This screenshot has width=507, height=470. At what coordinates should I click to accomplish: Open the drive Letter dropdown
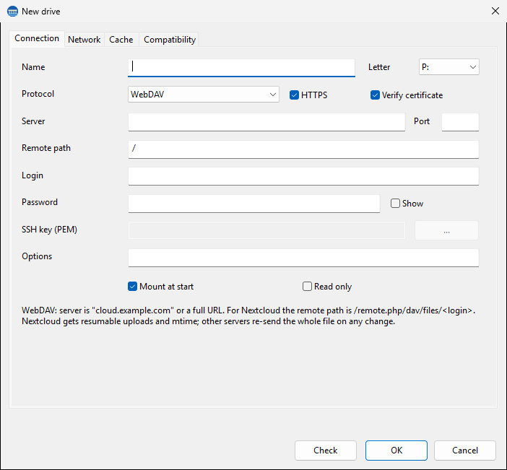448,67
